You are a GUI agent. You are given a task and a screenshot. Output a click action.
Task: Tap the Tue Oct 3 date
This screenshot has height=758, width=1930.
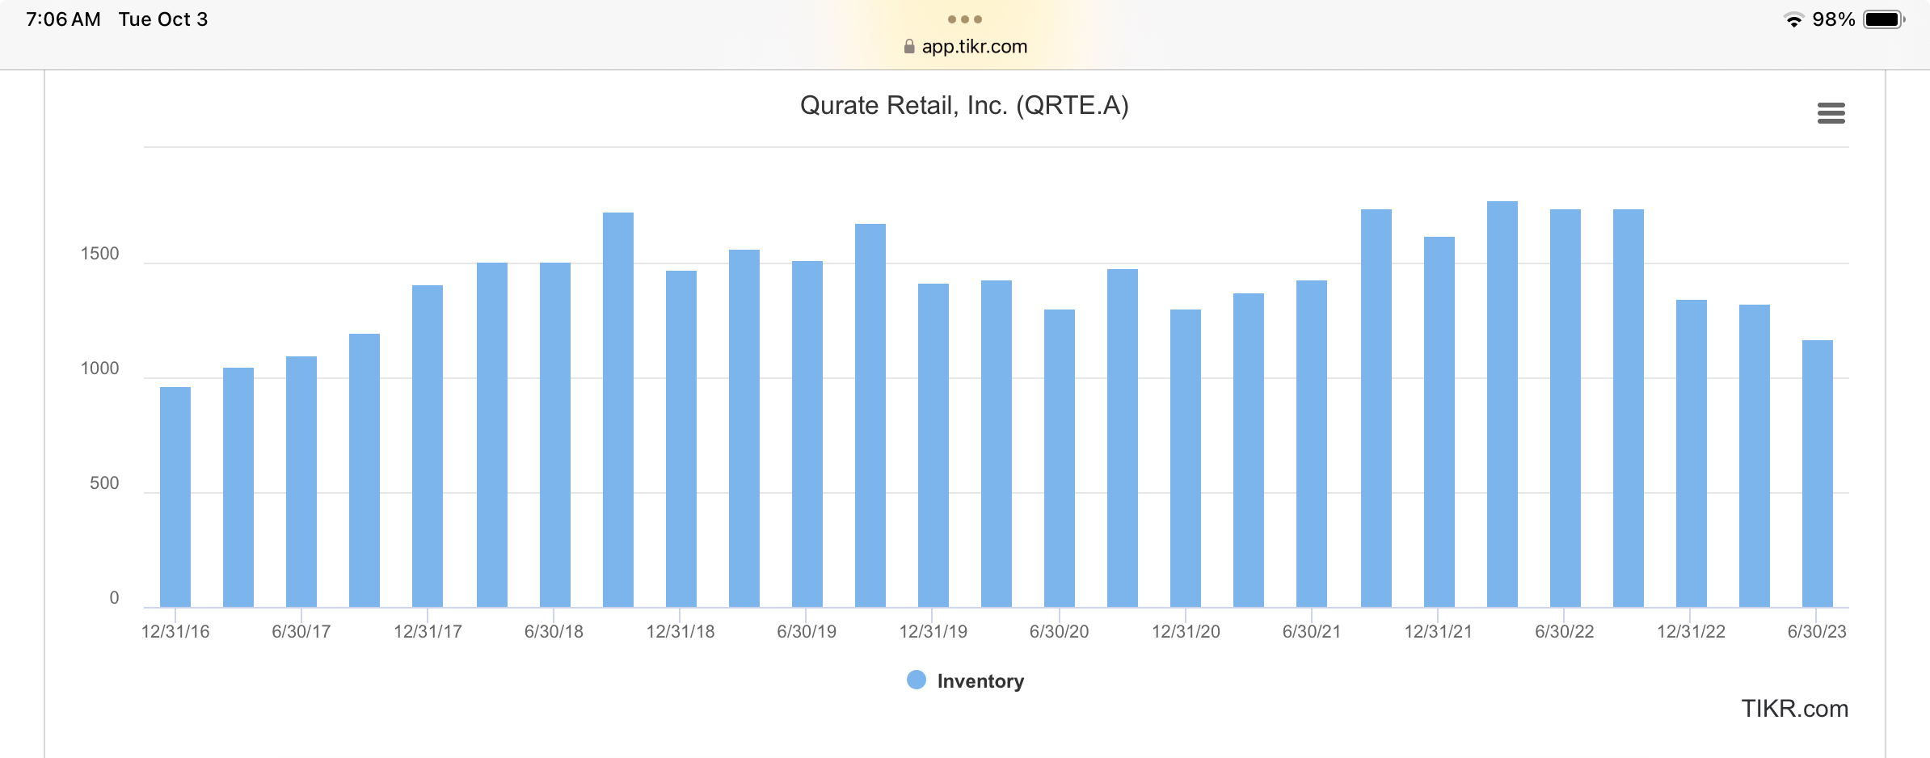pos(163,19)
